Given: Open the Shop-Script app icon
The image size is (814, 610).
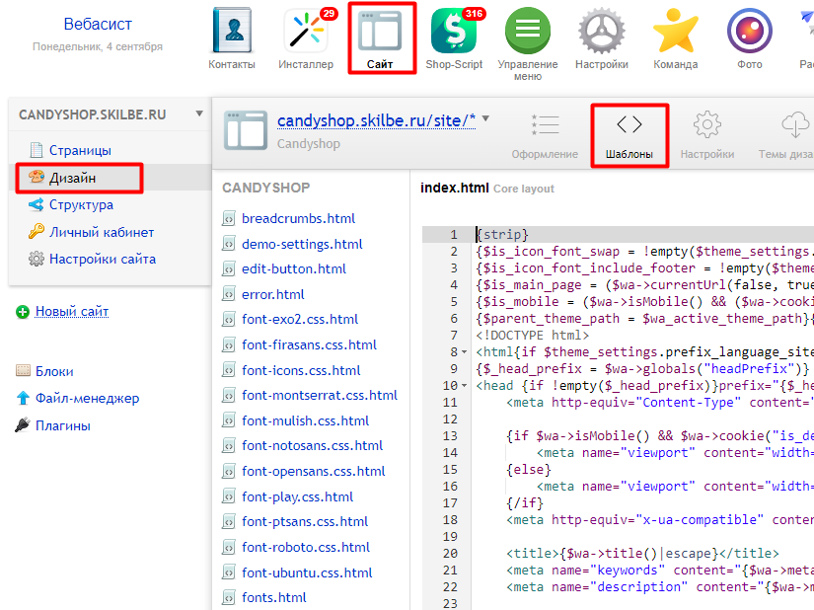Looking at the screenshot, I should coord(454,32).
